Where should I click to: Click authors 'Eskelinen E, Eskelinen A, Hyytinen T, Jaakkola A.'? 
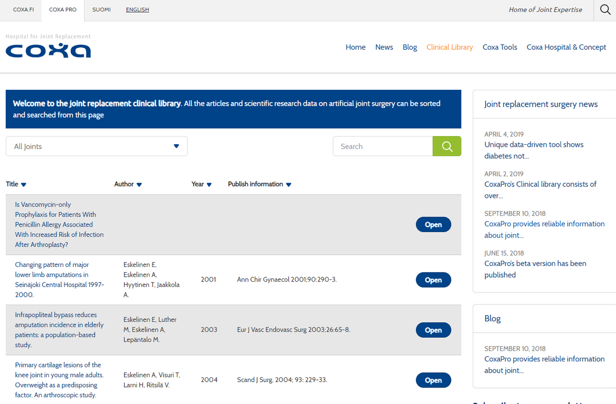151,280
